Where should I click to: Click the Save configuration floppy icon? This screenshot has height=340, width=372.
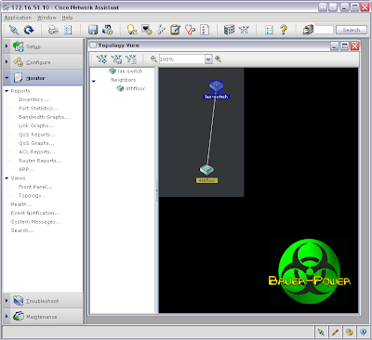point(93,30)
